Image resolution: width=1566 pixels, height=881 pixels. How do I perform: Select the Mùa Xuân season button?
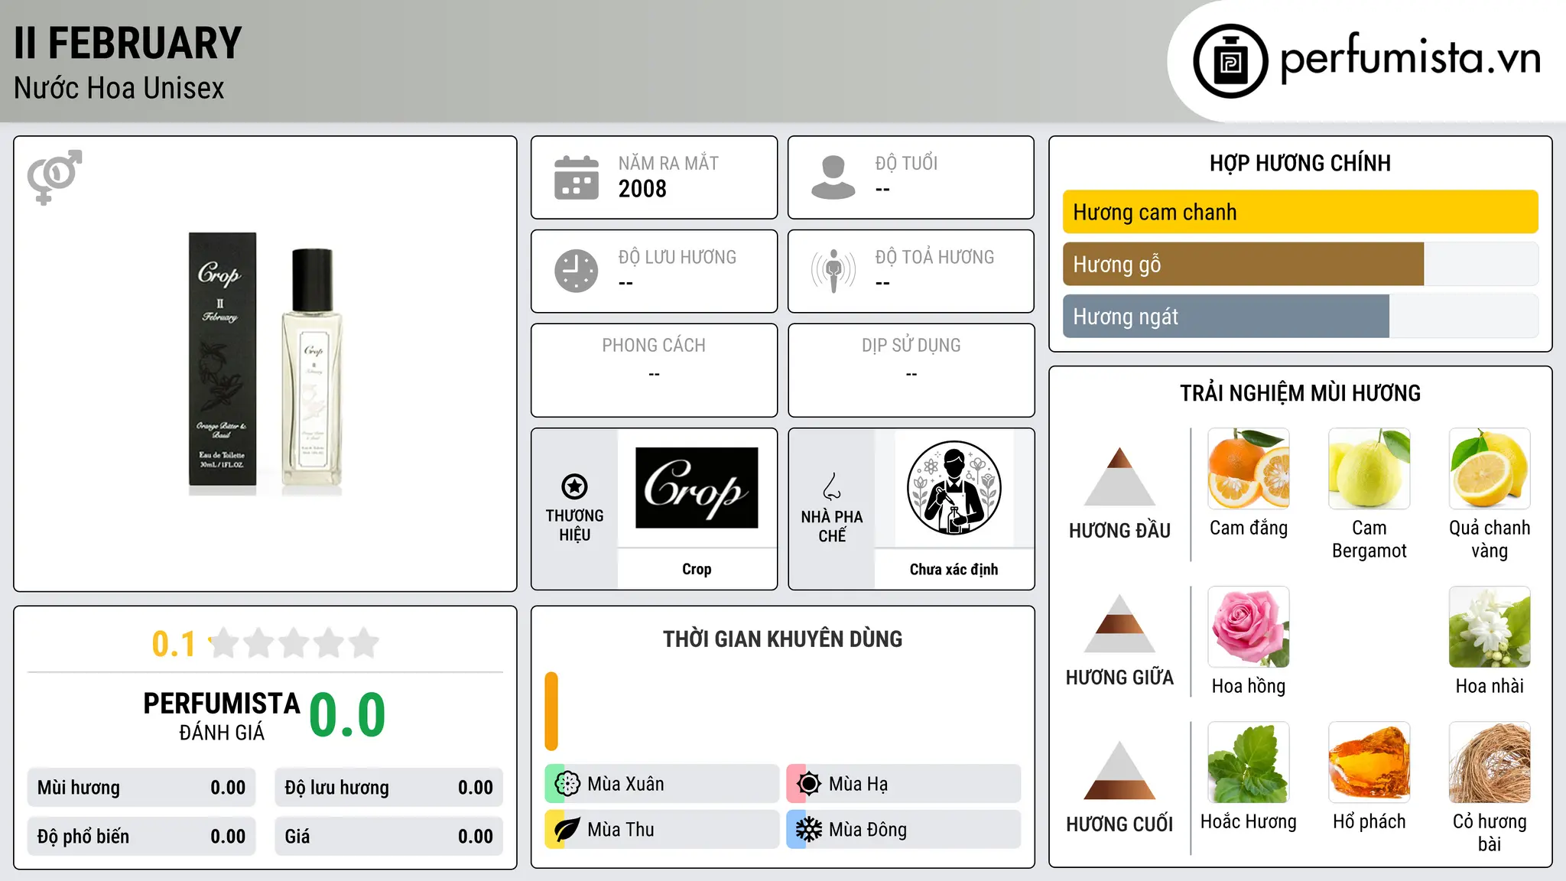point(662,784)
